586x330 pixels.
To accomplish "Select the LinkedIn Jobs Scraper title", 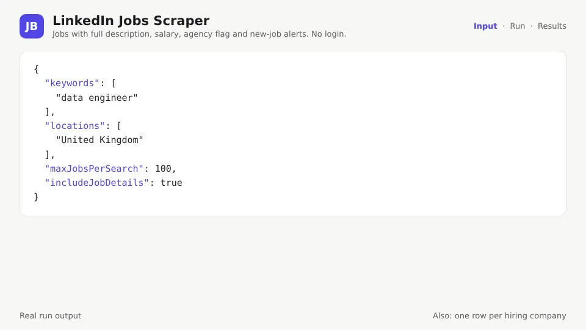I will (x=131, y=21).
